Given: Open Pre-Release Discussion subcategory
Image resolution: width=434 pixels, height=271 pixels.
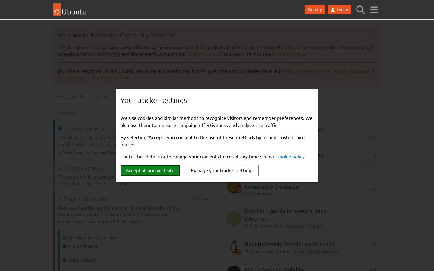Looking at the screenshot, I should pyautogui.click(x=93, y=238).
